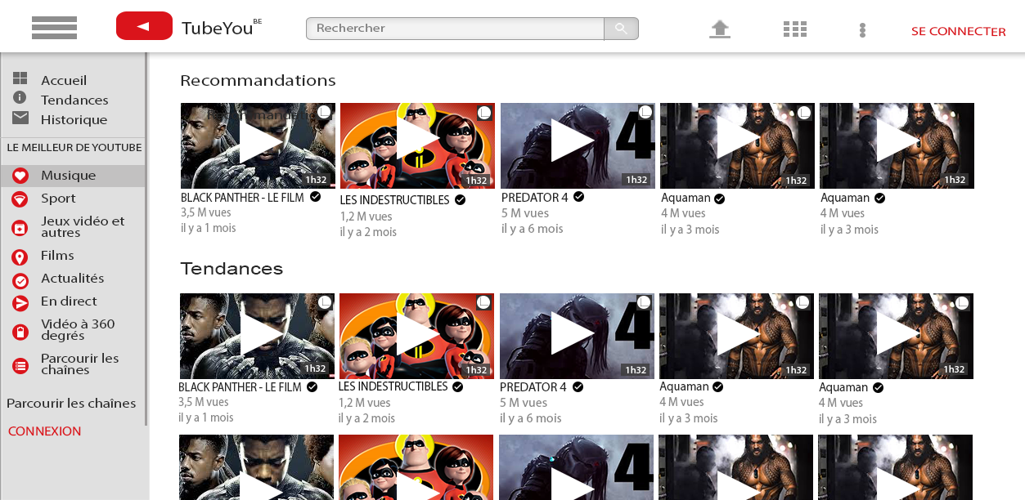Click 1h32 duration badge on Recommandations Predator 4

636,180
